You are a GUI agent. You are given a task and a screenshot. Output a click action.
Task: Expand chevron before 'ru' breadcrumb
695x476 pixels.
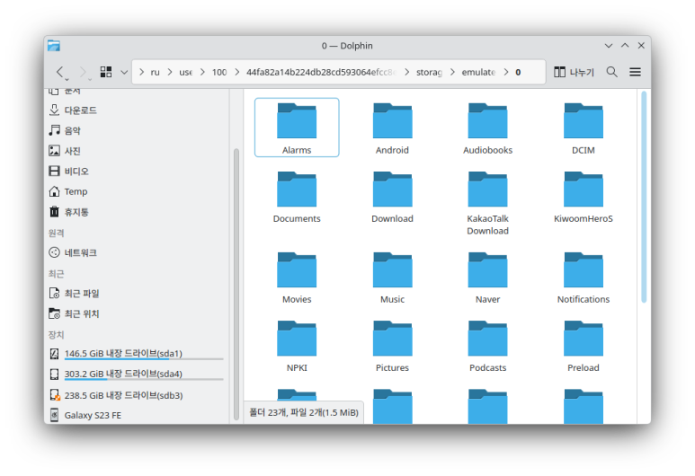point(141,72)
